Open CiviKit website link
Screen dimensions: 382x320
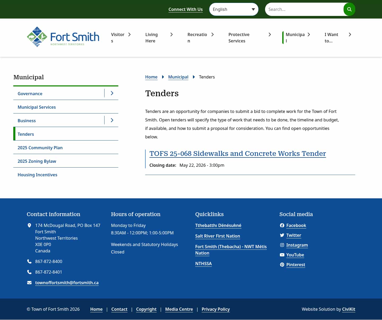point(349,309)
